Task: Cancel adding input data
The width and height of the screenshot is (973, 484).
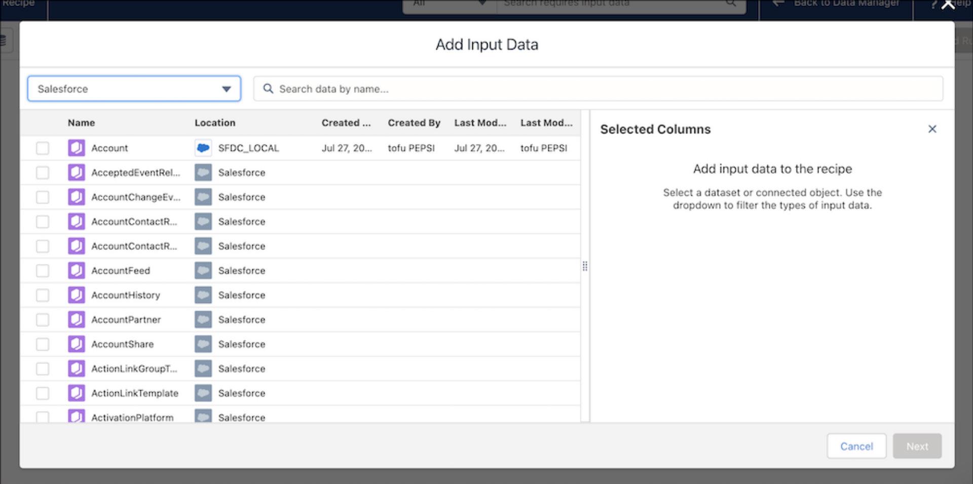Action: pyautogui.click(x=856, y=446)
